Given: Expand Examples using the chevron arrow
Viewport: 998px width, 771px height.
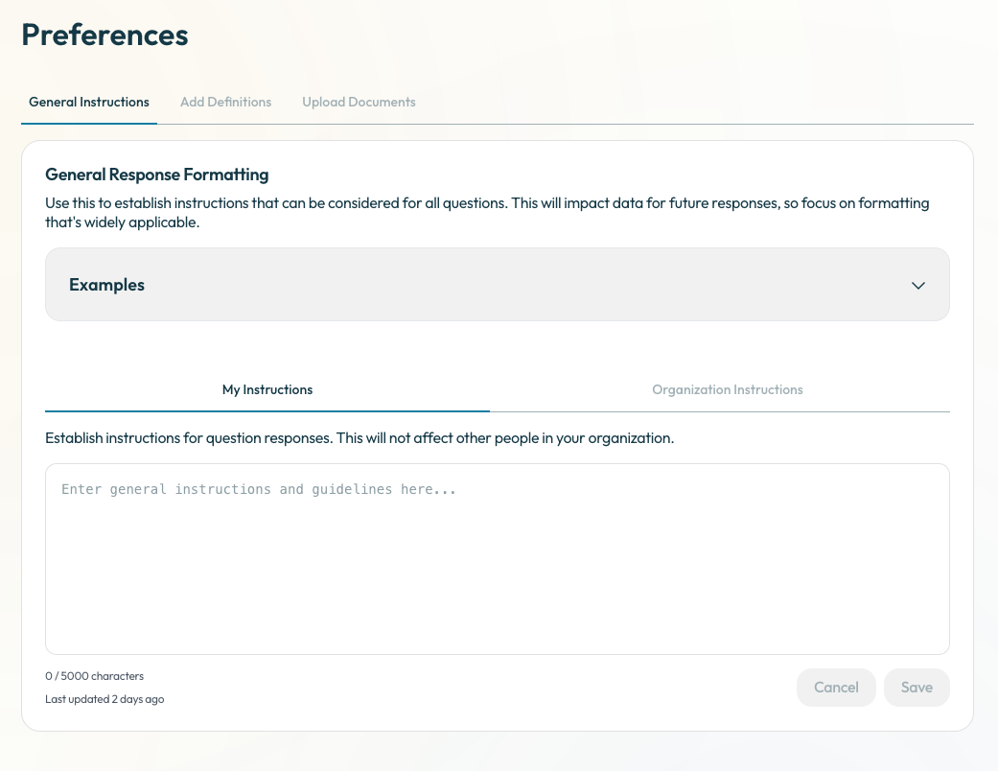Looking at the screenshot, I should [917, 285].
